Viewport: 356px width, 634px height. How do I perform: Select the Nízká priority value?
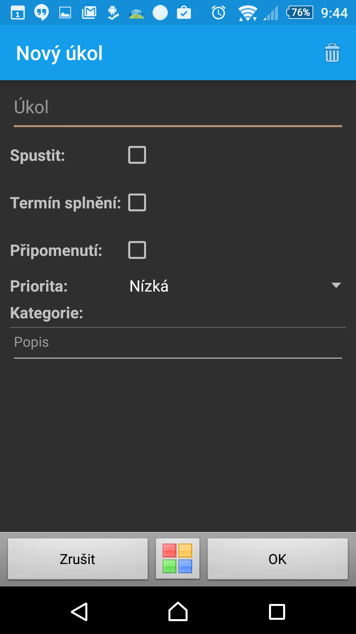149,286
